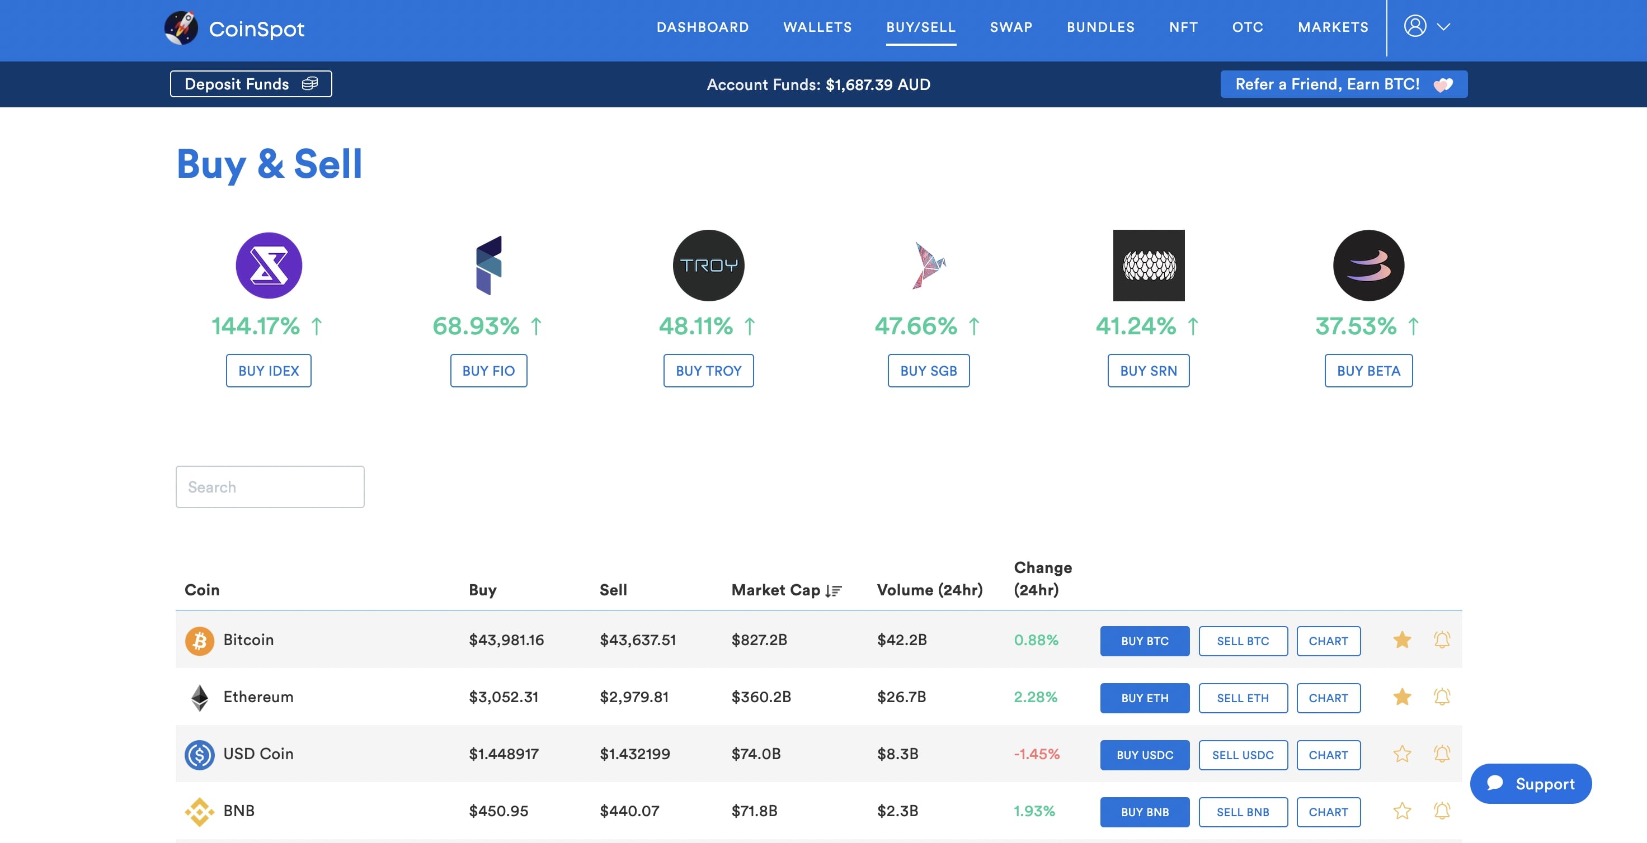
Task: Go to the Markets tab
Action: point(1333,27)
